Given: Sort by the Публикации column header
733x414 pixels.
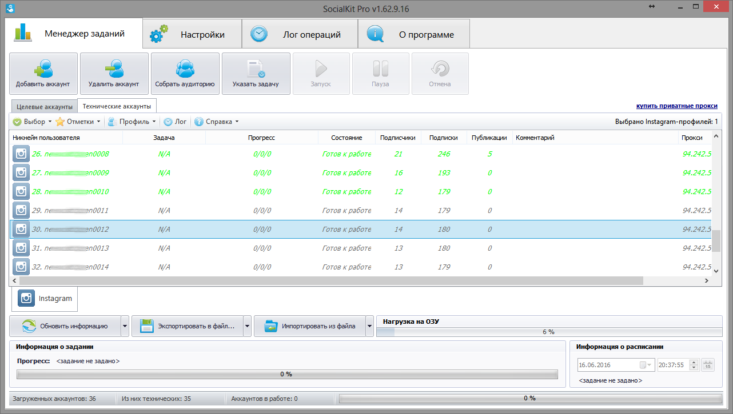Looking at the screenshot, I should (x=489, y=138).
